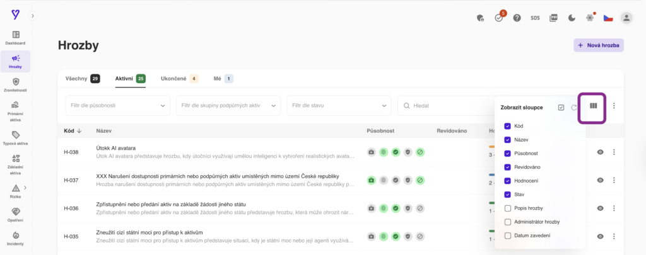This screenshot has width=646, height=255.
Task: Open the Filtr dle působnosti dropdown
Action: (117, 106)
